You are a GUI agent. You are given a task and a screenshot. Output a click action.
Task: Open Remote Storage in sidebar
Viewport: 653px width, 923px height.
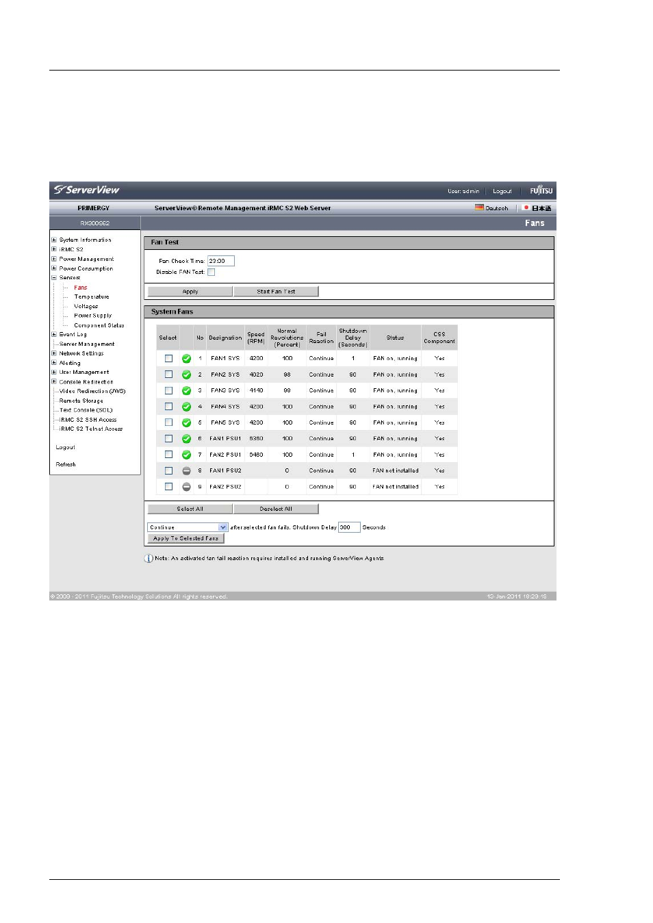point(81,401)
